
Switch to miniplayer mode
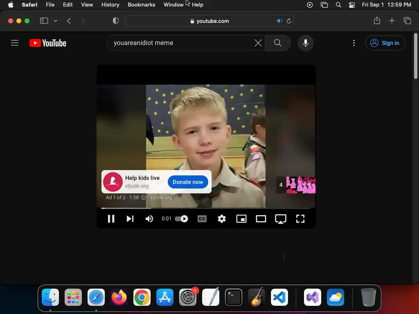pos(241,219)
